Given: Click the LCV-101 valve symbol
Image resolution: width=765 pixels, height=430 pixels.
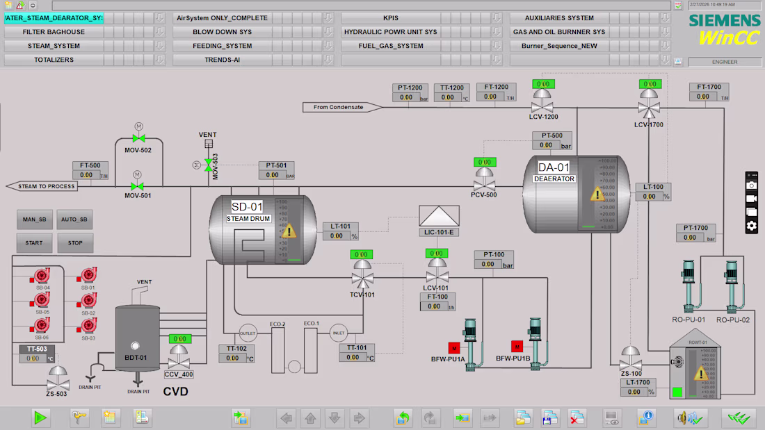Looking at the screenshot, I should [x=437, y=271].
